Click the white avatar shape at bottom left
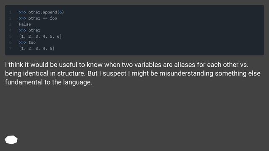Viewport: 269px width, 151px height. 11,140
